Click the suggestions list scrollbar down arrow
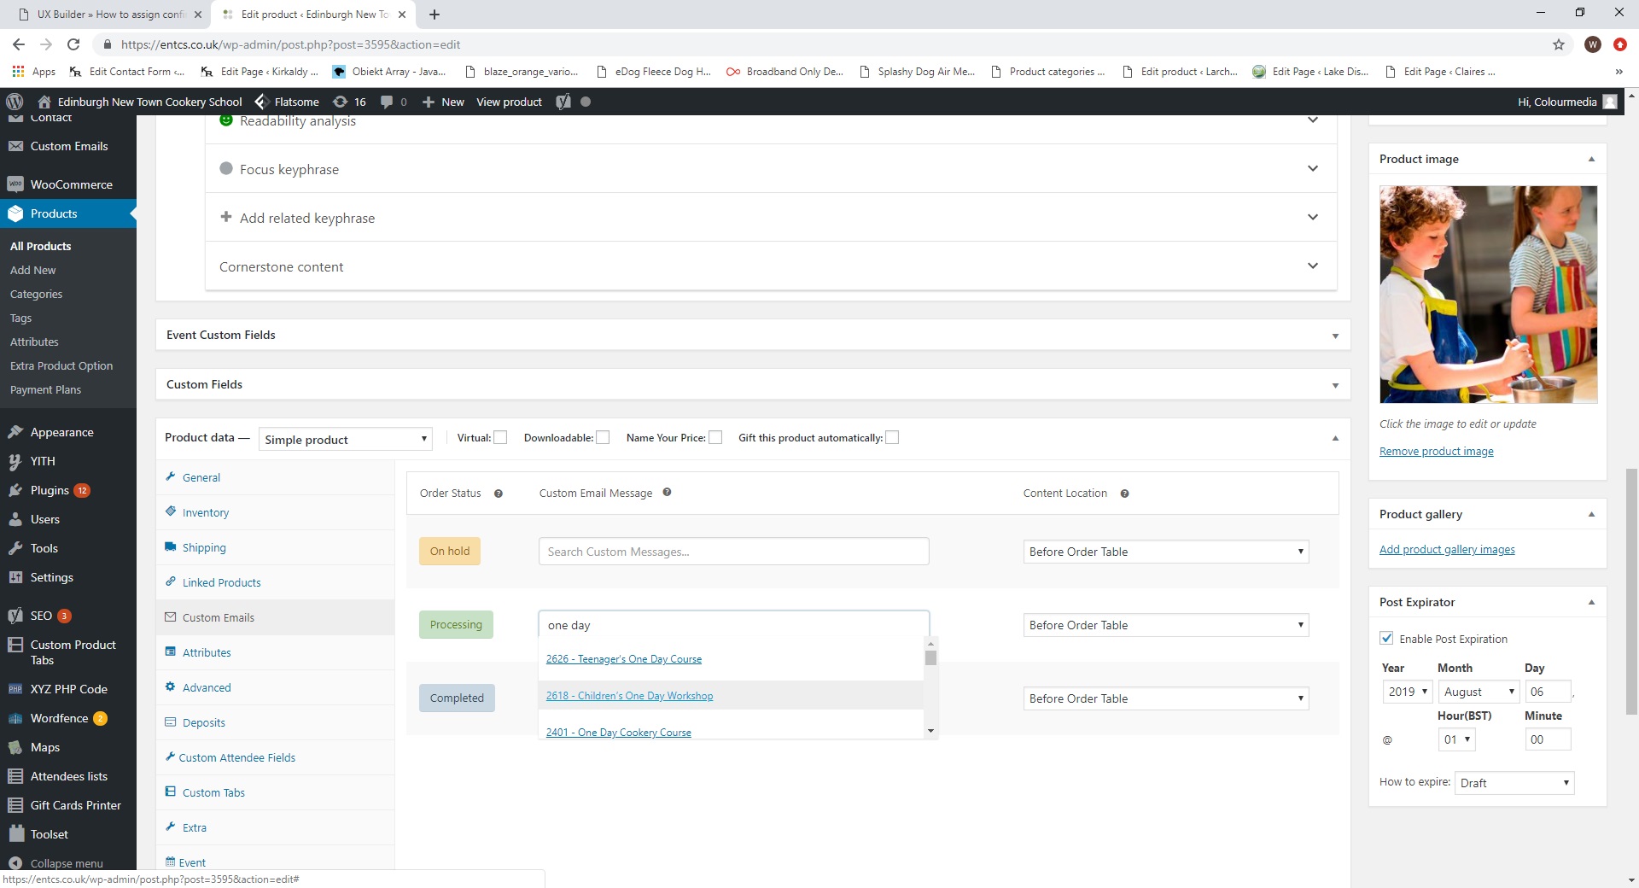The height and width of the screenshot is (888, 1639). [x=930, y=731]
